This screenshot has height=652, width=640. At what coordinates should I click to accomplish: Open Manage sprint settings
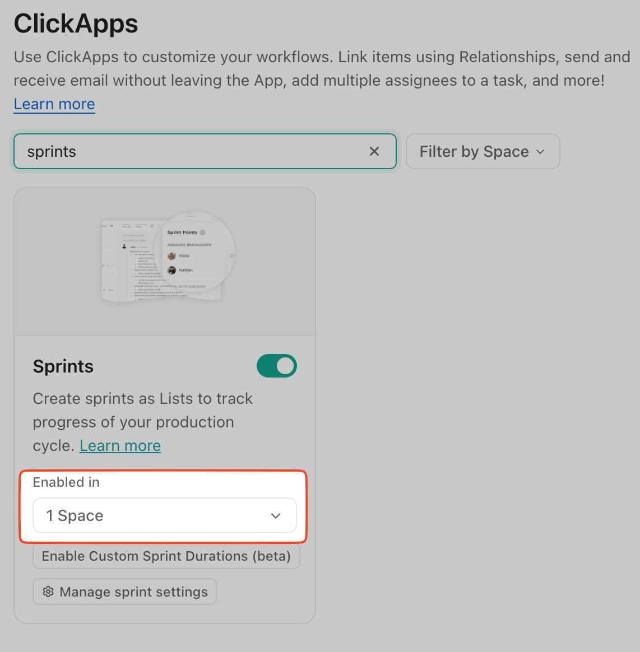pyautogui.click(x=124, y=592)
